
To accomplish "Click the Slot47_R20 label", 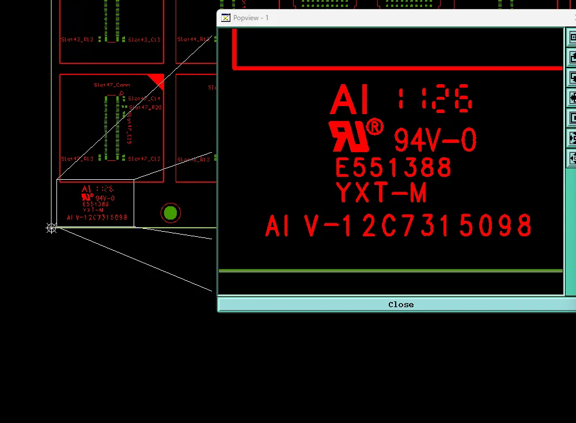I will tap(145, 107).
